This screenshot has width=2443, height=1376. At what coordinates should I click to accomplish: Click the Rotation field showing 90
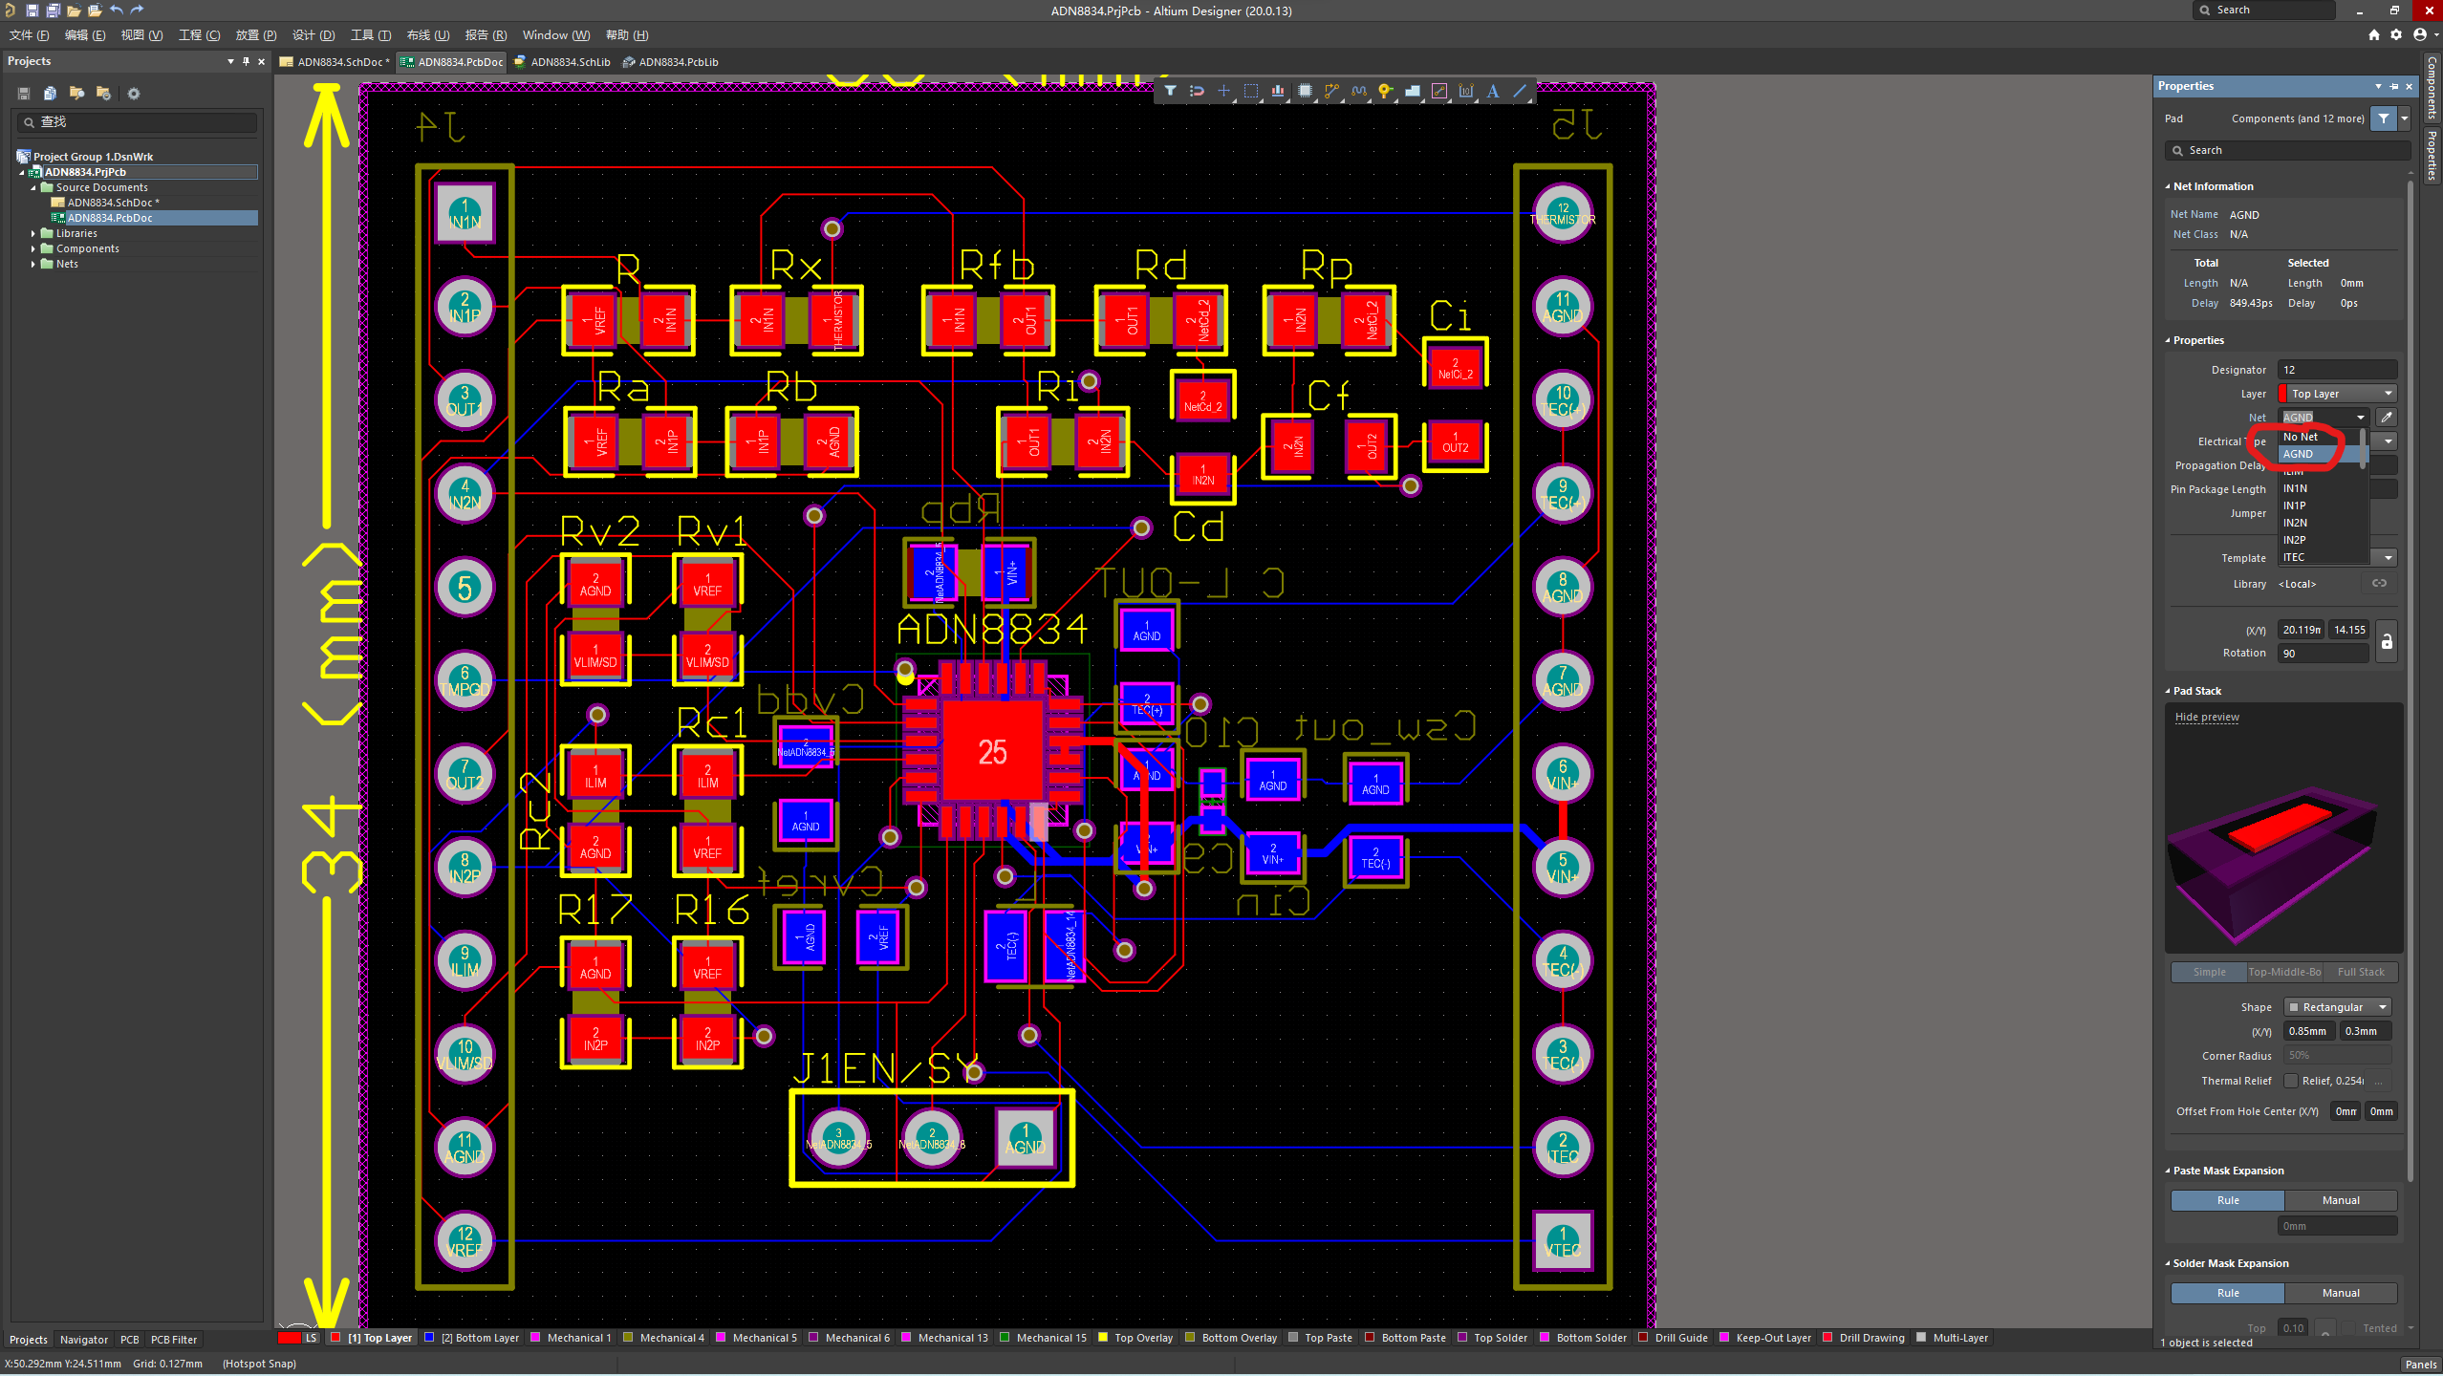pos(2324,654)
